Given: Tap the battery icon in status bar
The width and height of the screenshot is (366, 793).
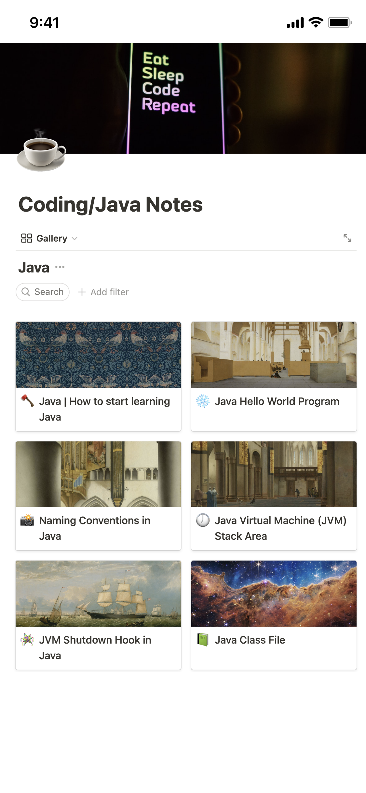Looking at the screenshot, I should [x=340, y=23].
